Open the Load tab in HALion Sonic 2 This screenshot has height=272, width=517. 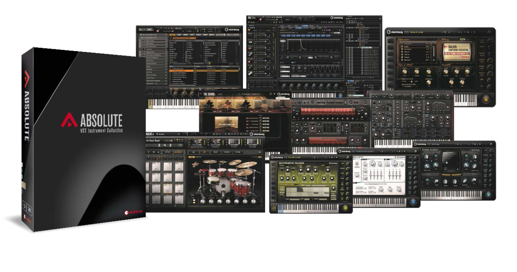click(173, 35)
